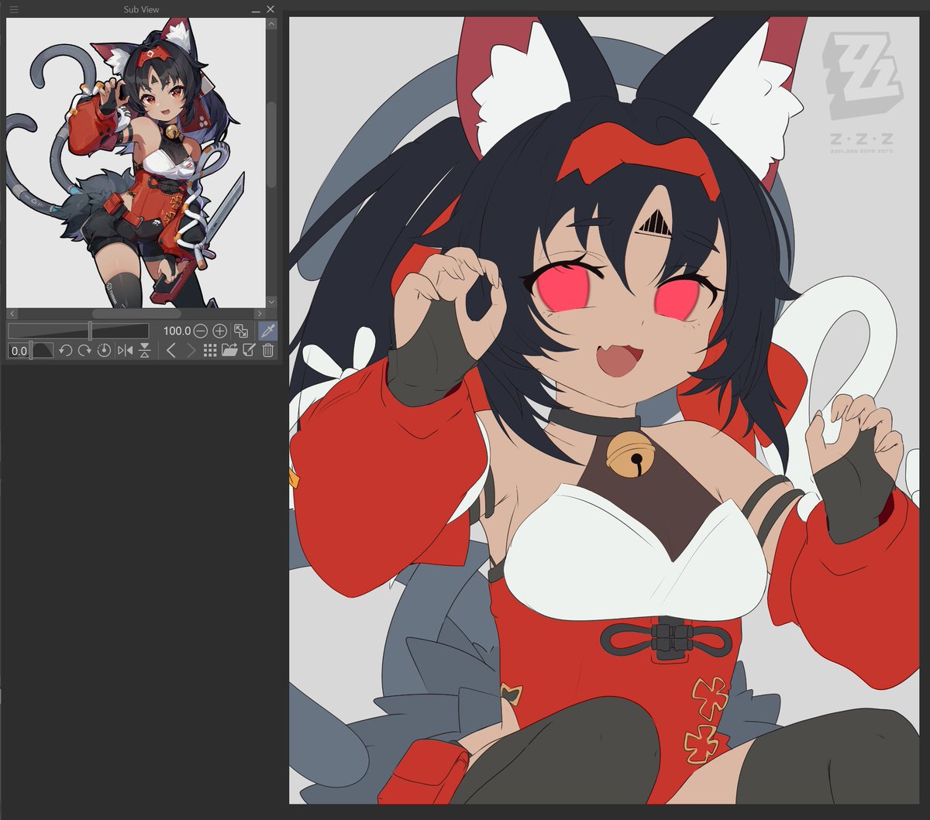The width and height of the screenshot is (930, 820).
Task: Toggle the Sub View eyedropper auto-select
Action: (267, 331)
